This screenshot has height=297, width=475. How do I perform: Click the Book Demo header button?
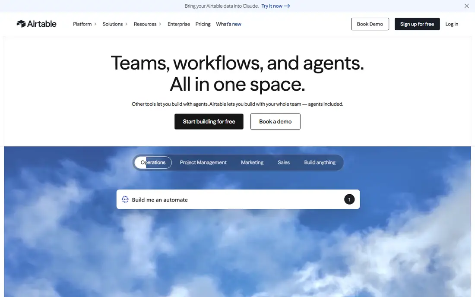[370, 24]
